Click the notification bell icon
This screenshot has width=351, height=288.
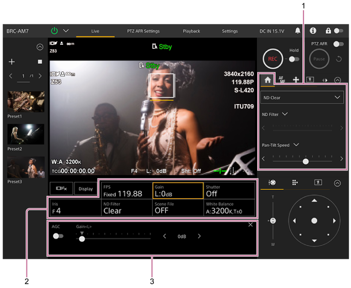click(298, 31)
